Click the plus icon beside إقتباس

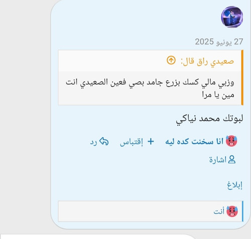151,142
